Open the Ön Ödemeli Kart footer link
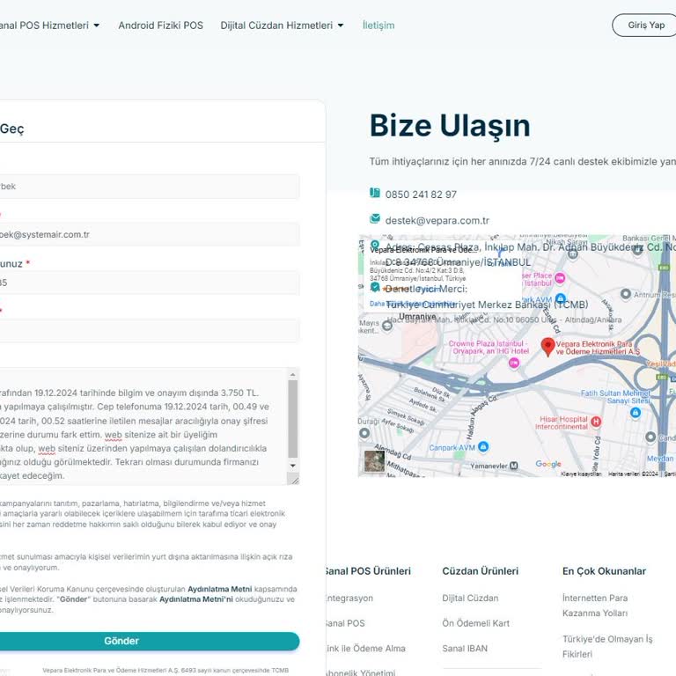The image size is (676, 676). click(x=475, y=623)
